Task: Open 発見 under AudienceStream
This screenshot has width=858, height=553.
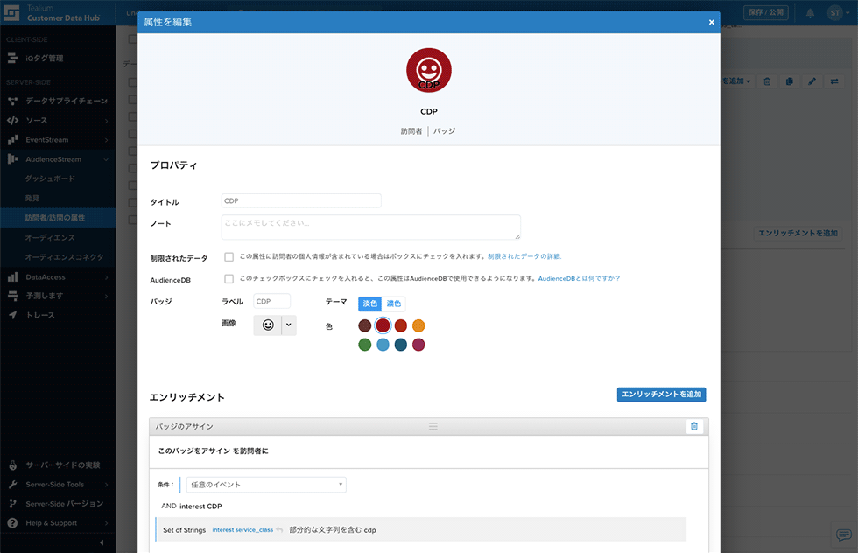Action: [32, 198]
